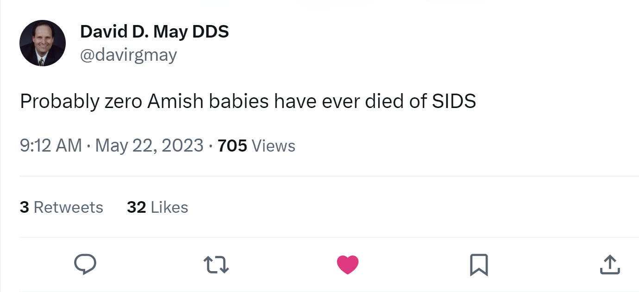View the 3 Retweets list
Screen dimensions: 639x292
(x=61, y=207)
